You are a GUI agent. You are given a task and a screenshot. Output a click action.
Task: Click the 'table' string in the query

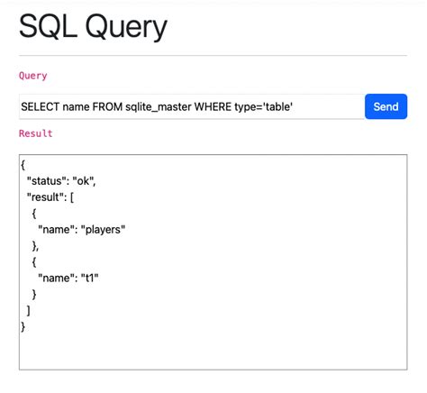click(278, 107)
